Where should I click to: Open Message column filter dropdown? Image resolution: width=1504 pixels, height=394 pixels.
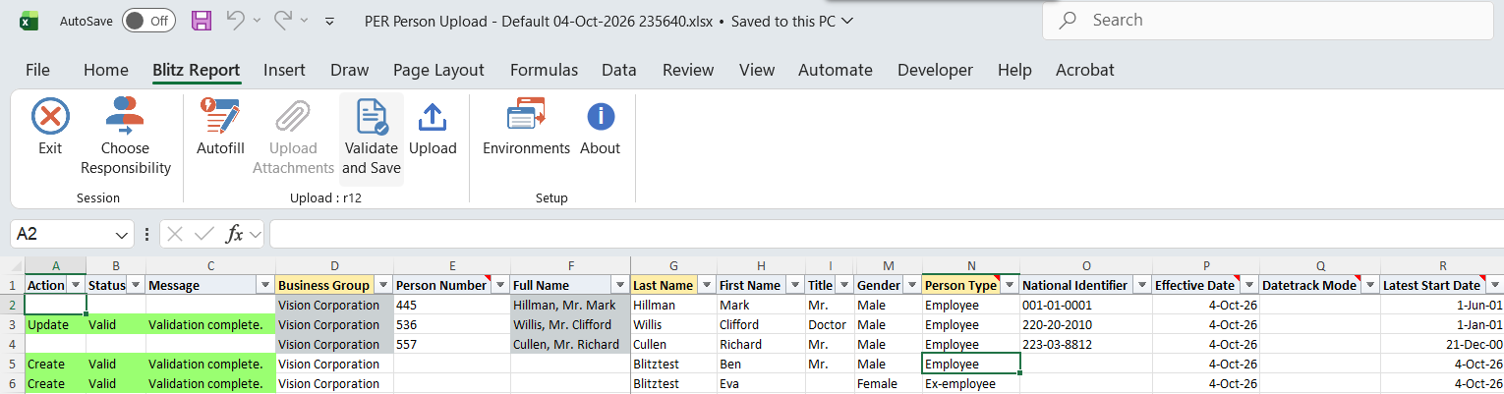263,285
